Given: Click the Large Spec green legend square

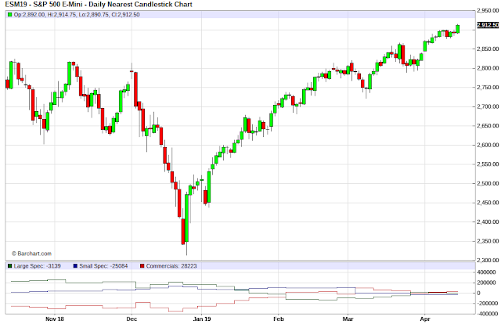Looking at the screenshot, I should pos(10,265).
